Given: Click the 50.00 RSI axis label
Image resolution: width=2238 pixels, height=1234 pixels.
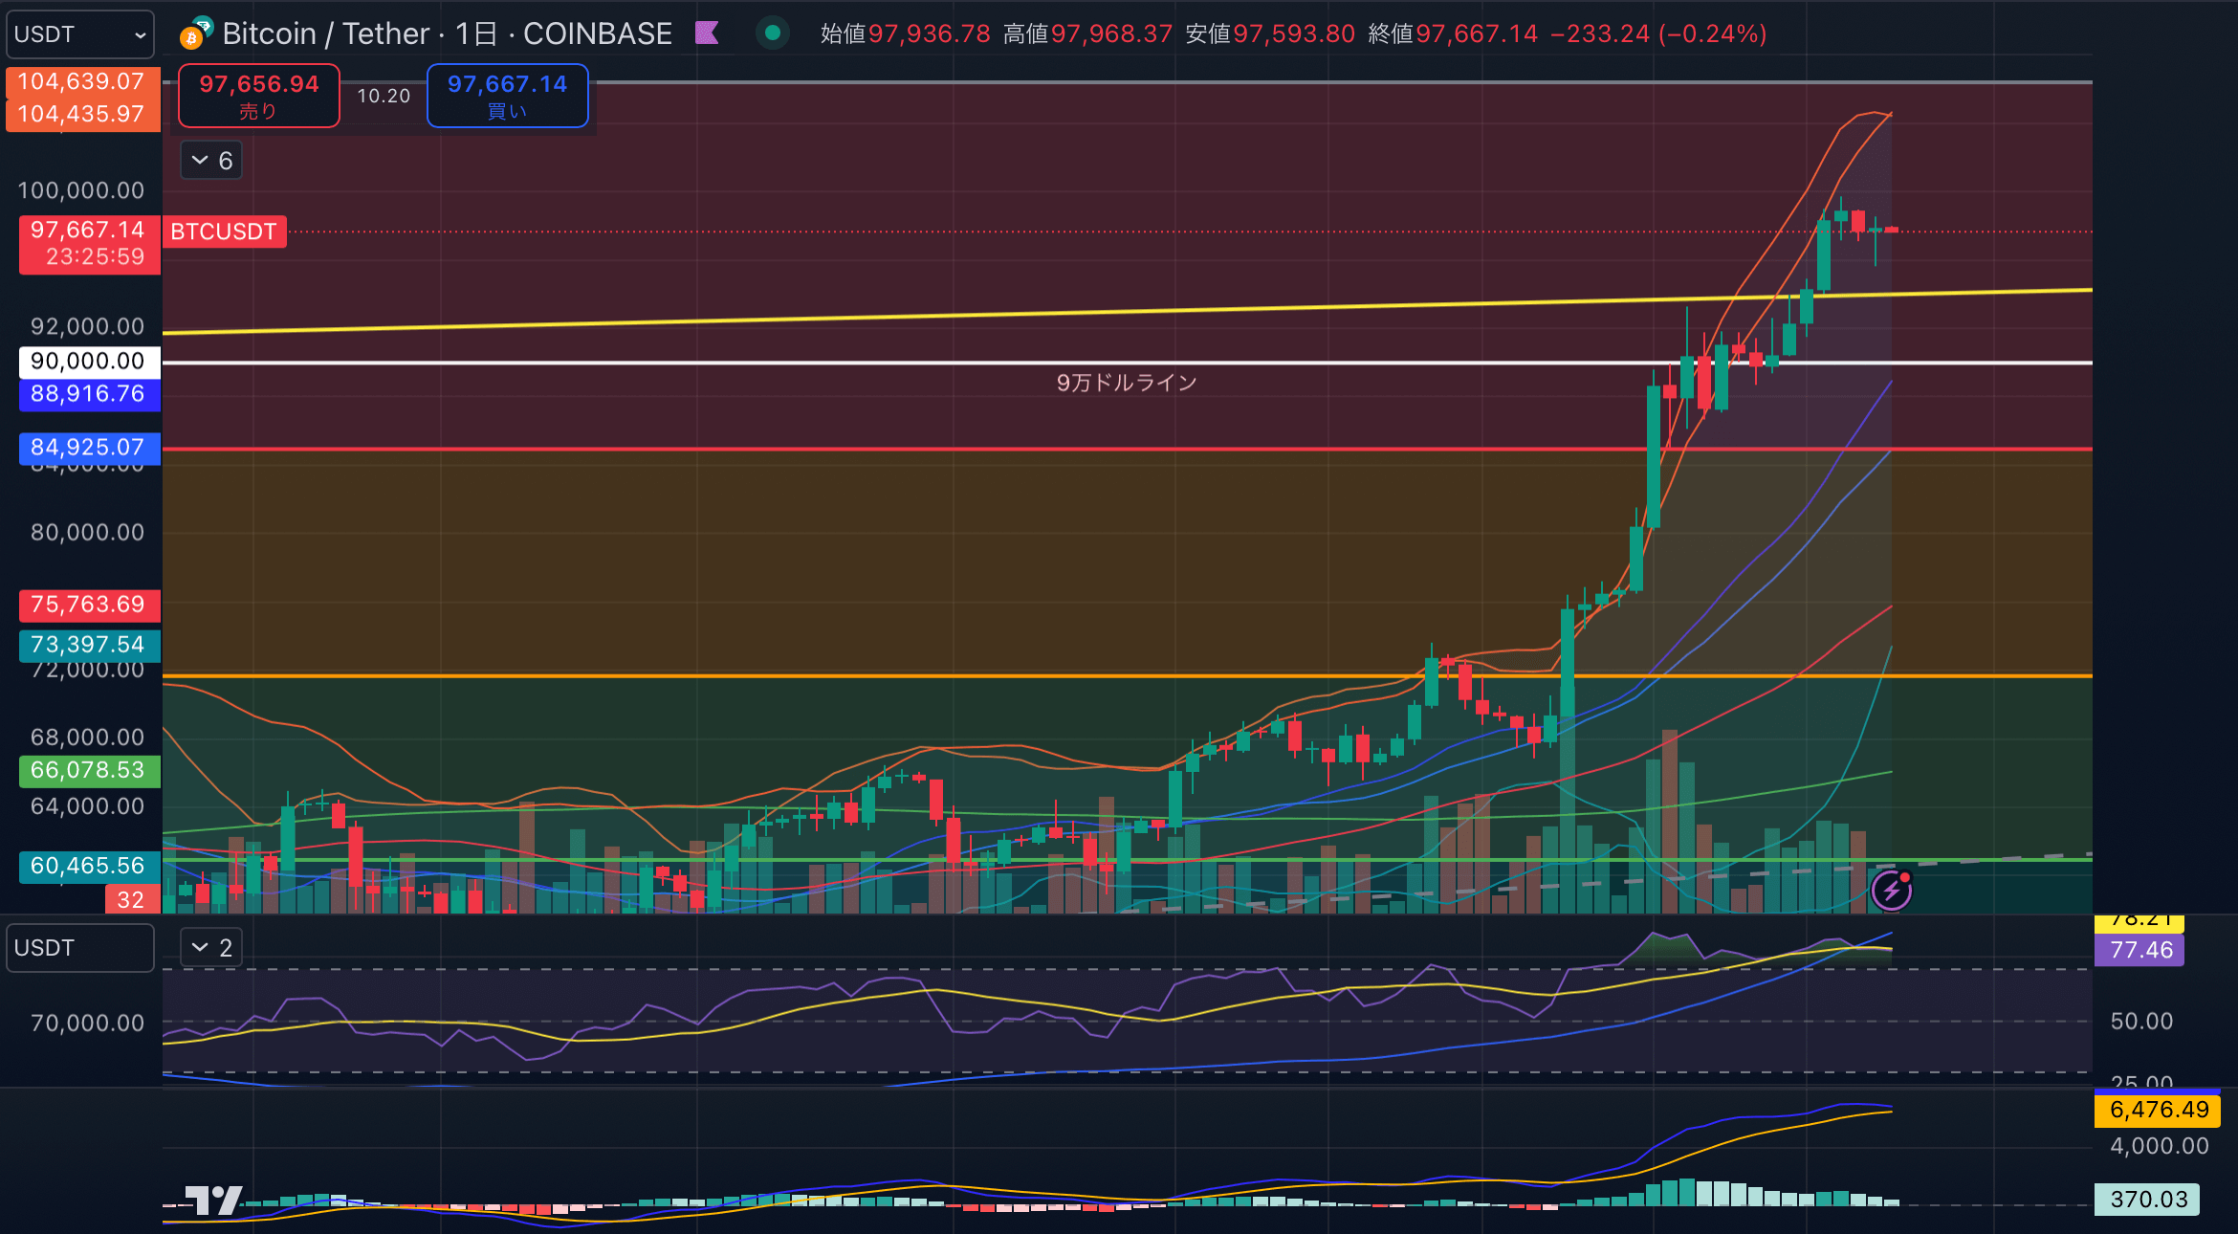Looking at the screenshot, I should (x=2141, y=1021).
